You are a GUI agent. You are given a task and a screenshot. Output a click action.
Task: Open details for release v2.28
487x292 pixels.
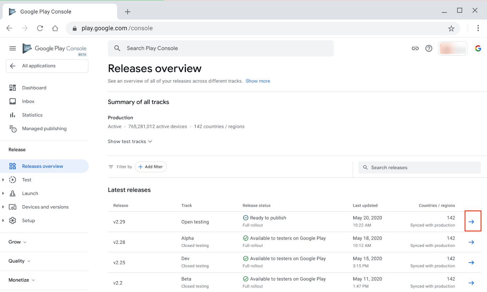coord(472,242)
